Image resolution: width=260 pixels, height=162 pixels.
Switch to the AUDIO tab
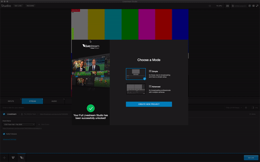tap(54, 101)
